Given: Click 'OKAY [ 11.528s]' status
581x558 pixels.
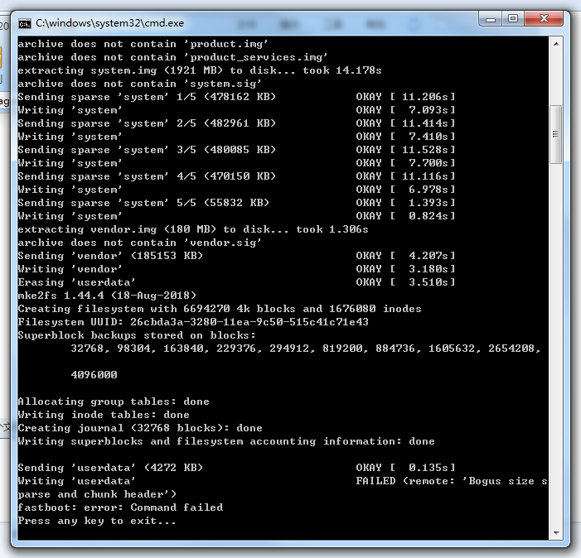Looking at the screenshot, I should pyautogui.click(x=405, y=150).
